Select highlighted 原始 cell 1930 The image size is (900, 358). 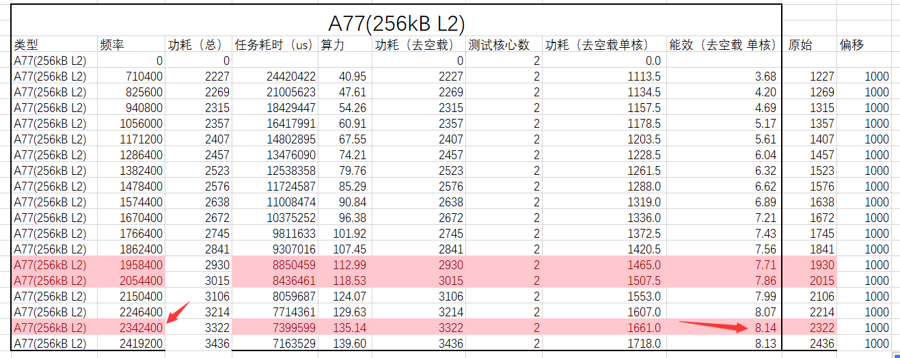[810, 265]
